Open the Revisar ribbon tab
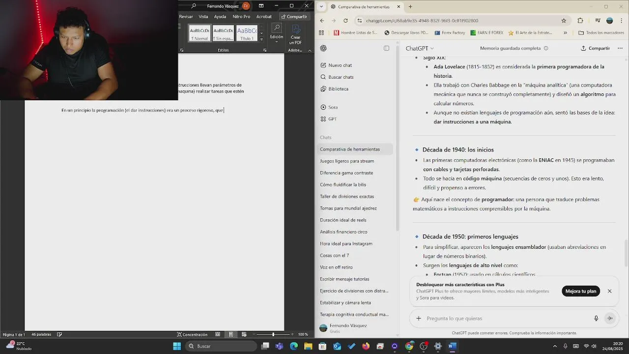The width and height of the screenshot is (629, 354). pyautogui.click(x=186, y=17)
